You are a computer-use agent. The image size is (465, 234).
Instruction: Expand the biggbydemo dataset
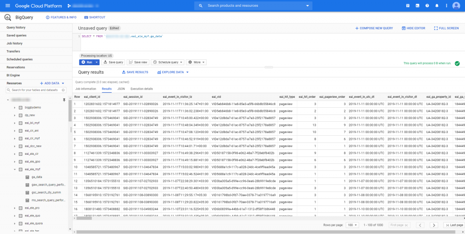pos(15,108)
